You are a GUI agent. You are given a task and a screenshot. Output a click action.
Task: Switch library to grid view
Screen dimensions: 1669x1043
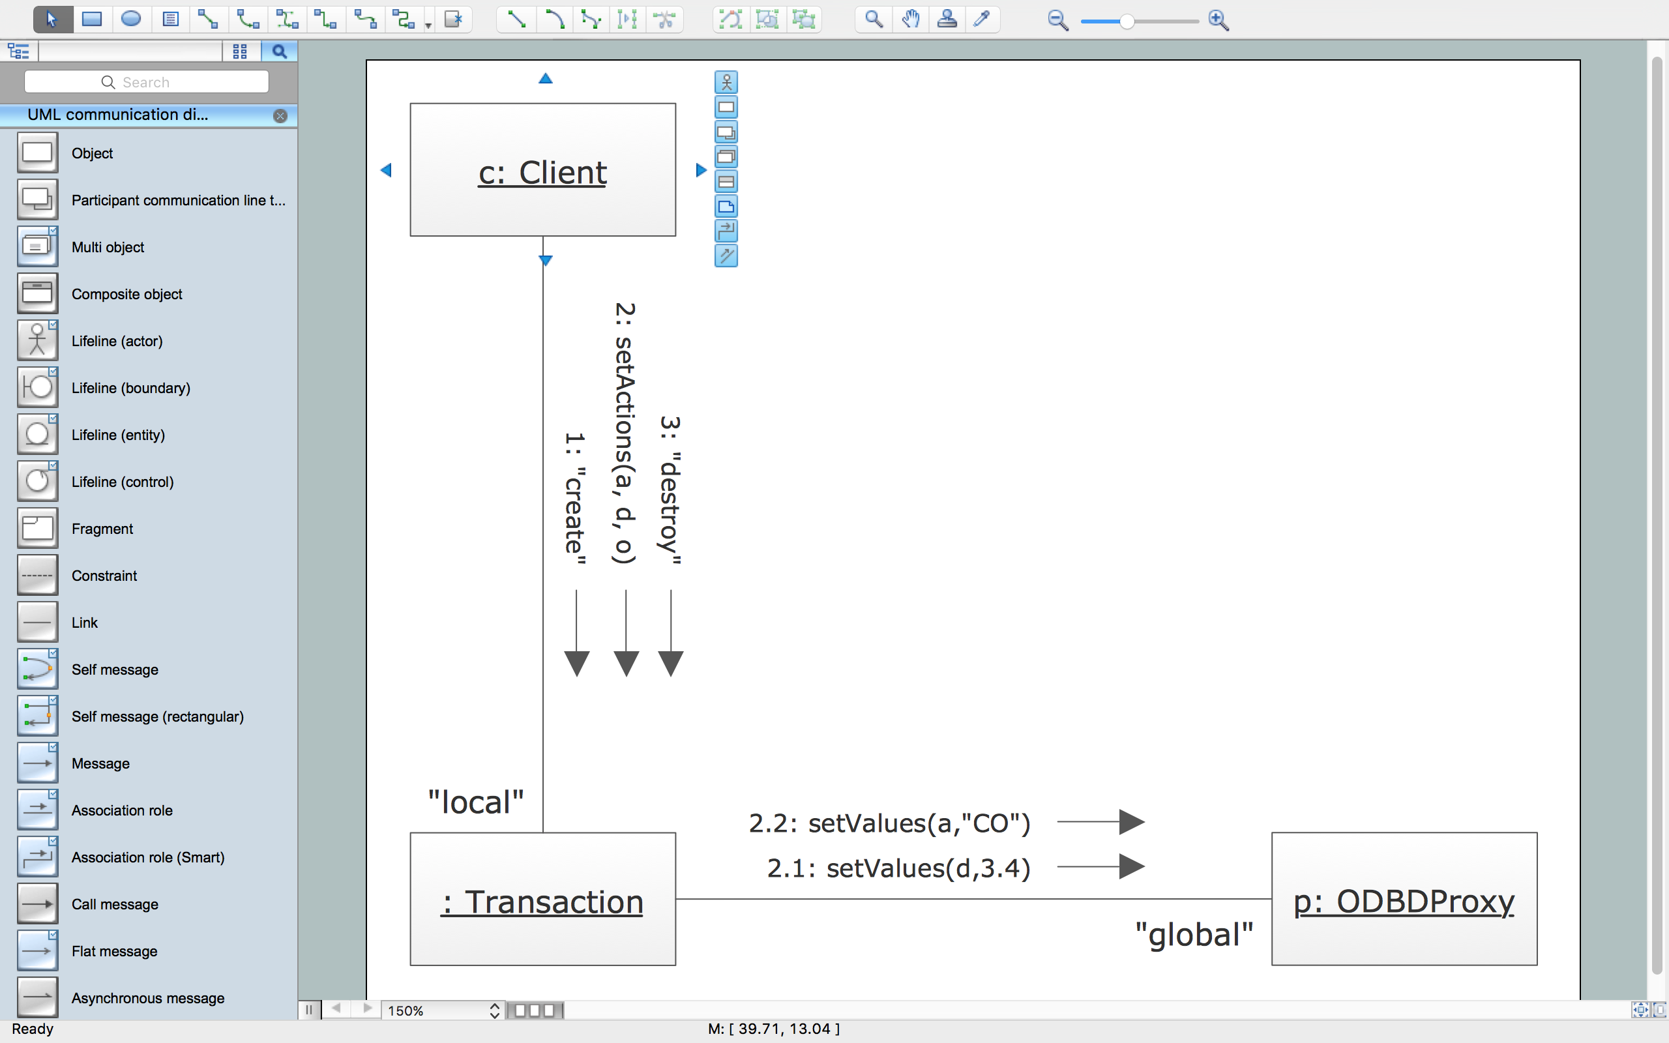coord(240,51)
